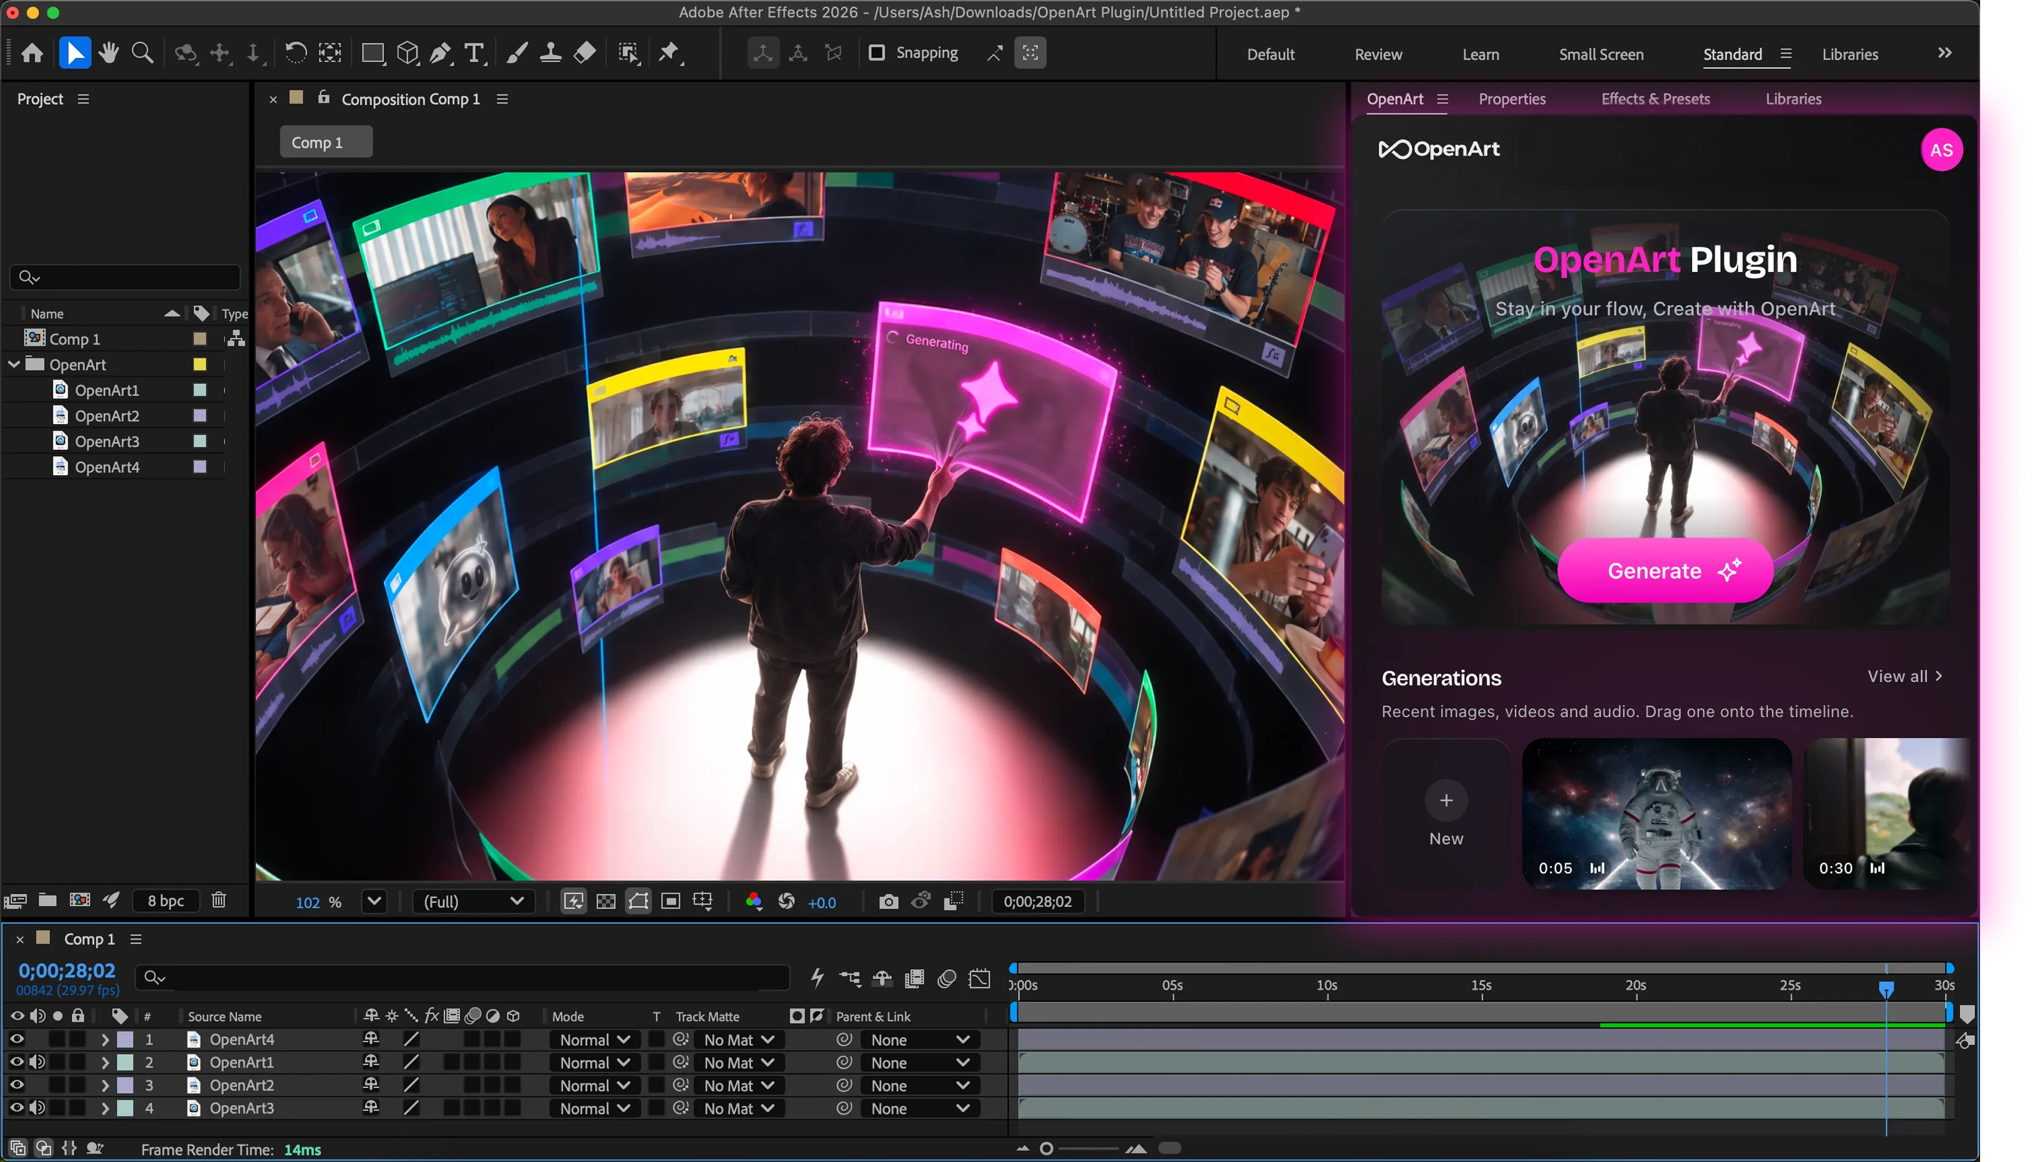Take a snapshot with camera icon

click(888, 902)
